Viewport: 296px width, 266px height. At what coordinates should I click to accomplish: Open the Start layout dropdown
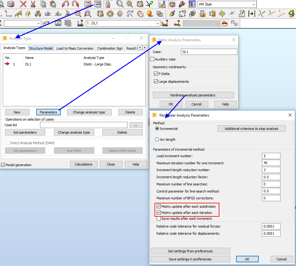[253, 4]
